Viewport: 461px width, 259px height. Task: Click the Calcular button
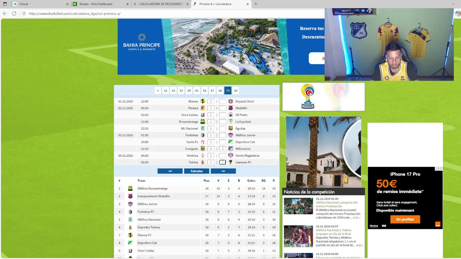[197, 171]
